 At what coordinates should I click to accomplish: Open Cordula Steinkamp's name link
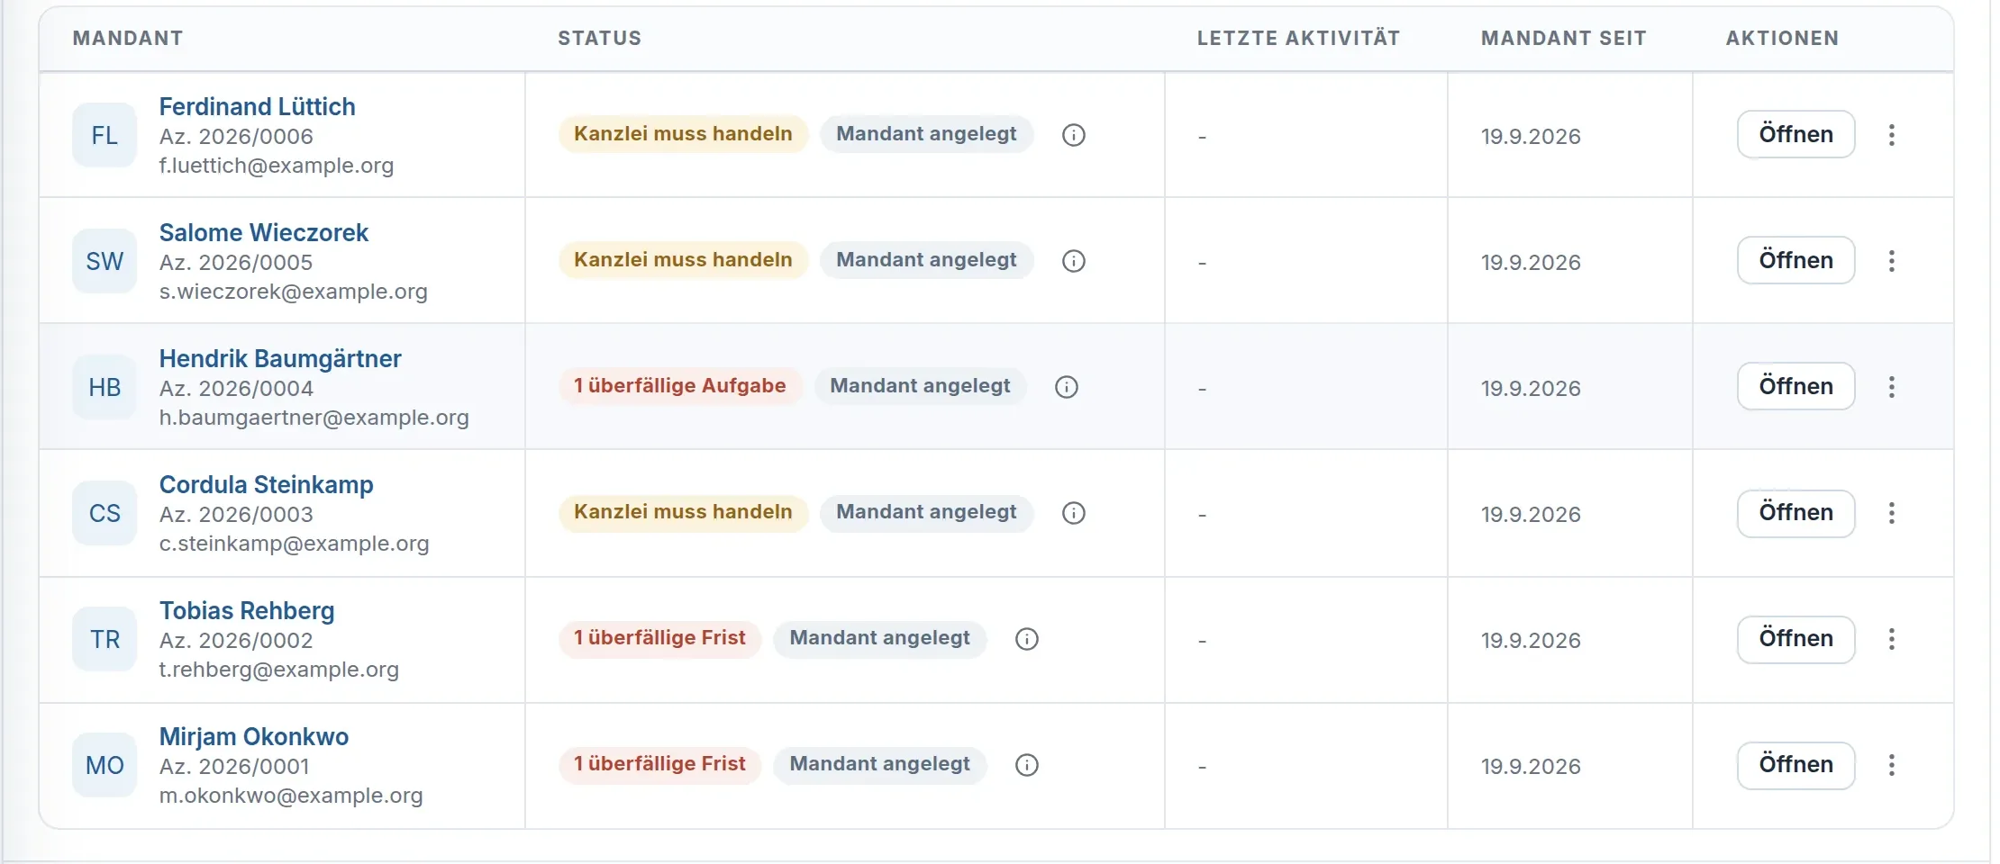click(x=266, y=484)
